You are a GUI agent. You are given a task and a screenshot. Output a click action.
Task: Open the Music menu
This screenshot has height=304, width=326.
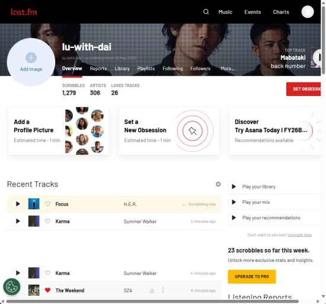point(225,12)
